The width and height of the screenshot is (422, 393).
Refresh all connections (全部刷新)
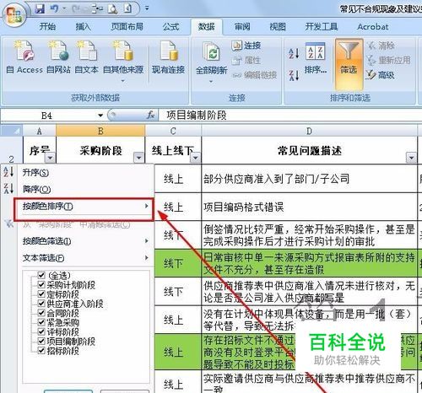coord(212,62)
